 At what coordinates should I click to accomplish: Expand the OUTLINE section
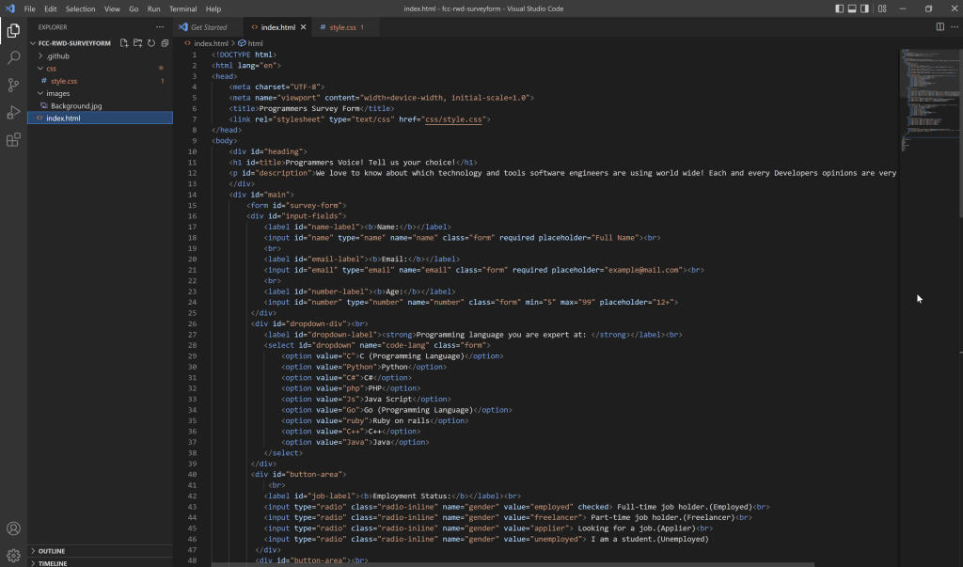[52, 551]
